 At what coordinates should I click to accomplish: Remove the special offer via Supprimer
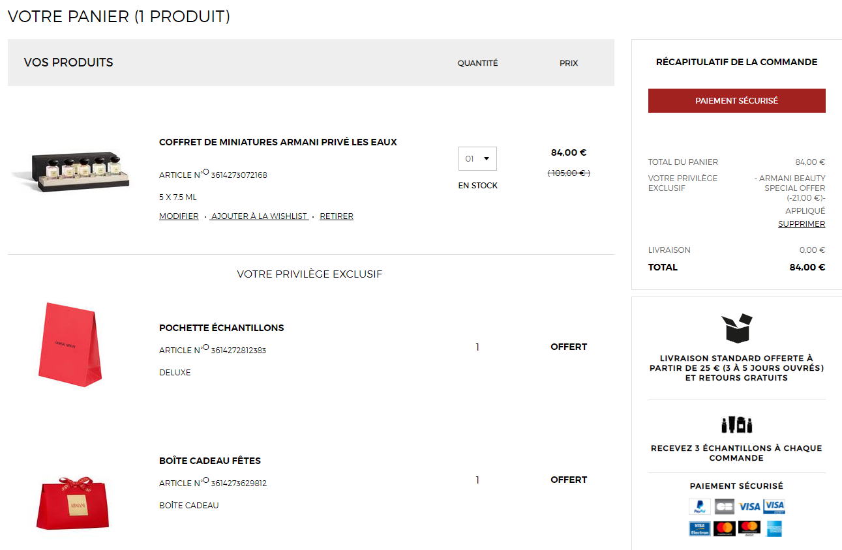pyautogui.click(x=802, y=224)
